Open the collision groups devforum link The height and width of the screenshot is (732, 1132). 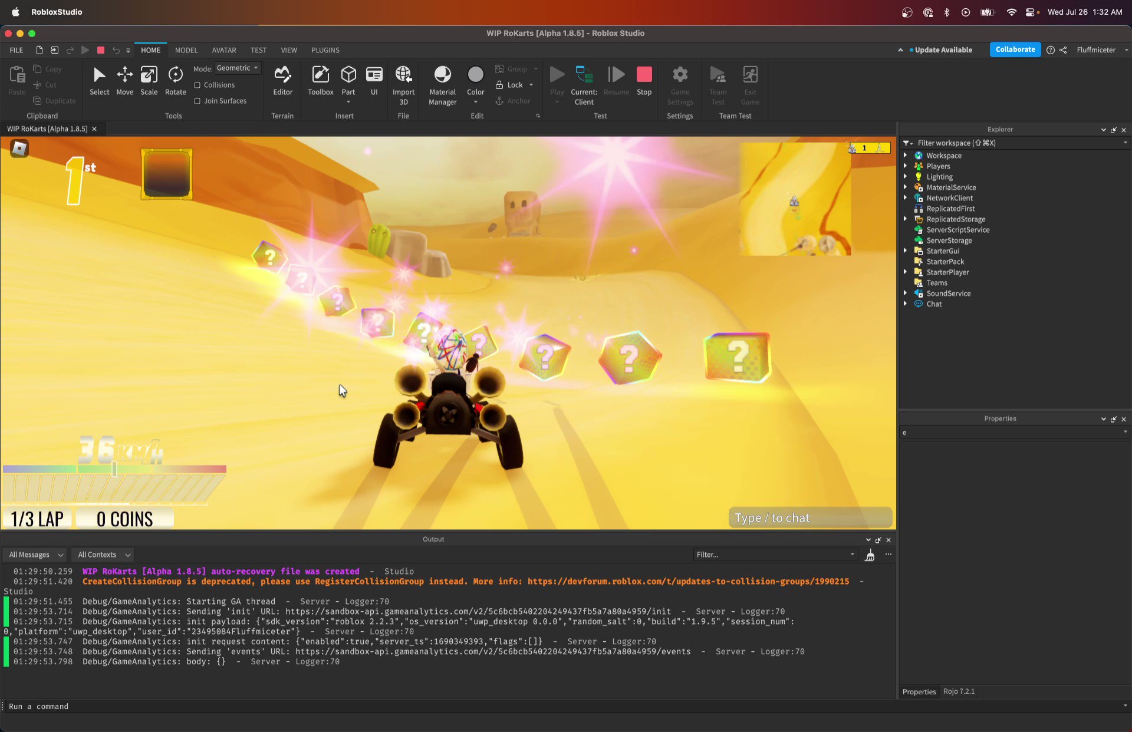coord(688,582)
